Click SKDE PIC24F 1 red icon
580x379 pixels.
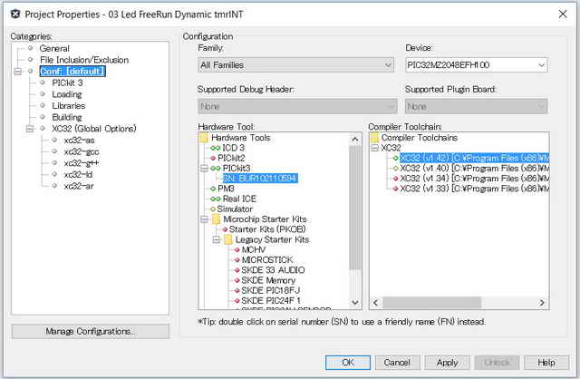coord(237,301)
